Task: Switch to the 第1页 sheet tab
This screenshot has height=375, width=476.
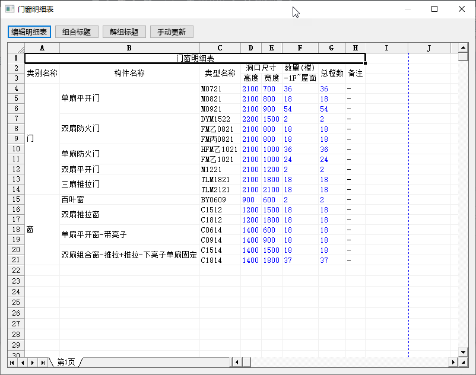Action: coord(66,362)
